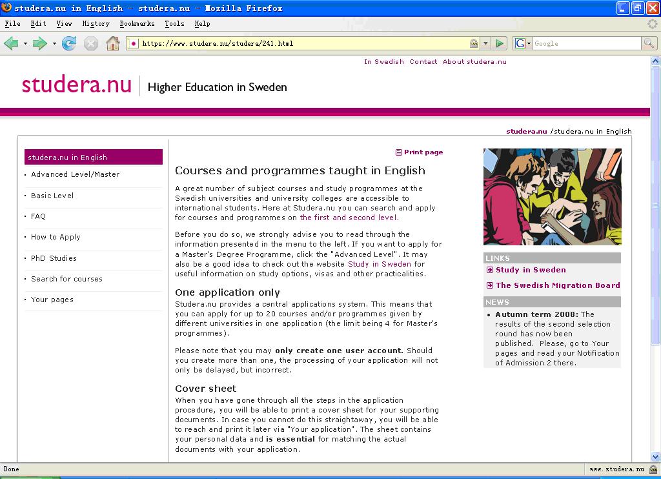Screen dimensions: 661x479
Task: Open the About studera.nu link
Action: coord(474,61)
